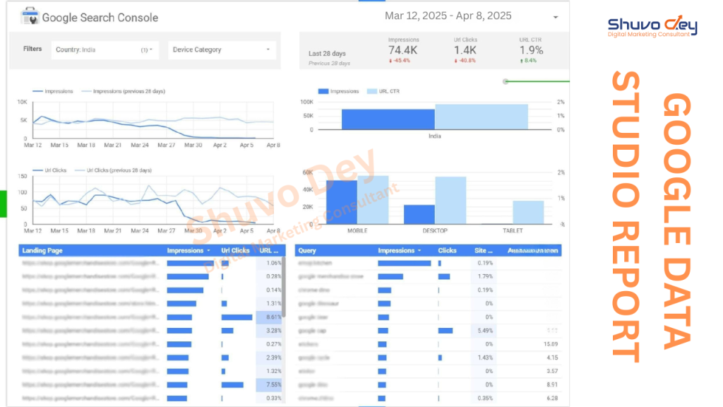Sort Landing Page table by Impressions header
Image resolution: width=723 pixels, height=407 pixels.
click(185, 251)
